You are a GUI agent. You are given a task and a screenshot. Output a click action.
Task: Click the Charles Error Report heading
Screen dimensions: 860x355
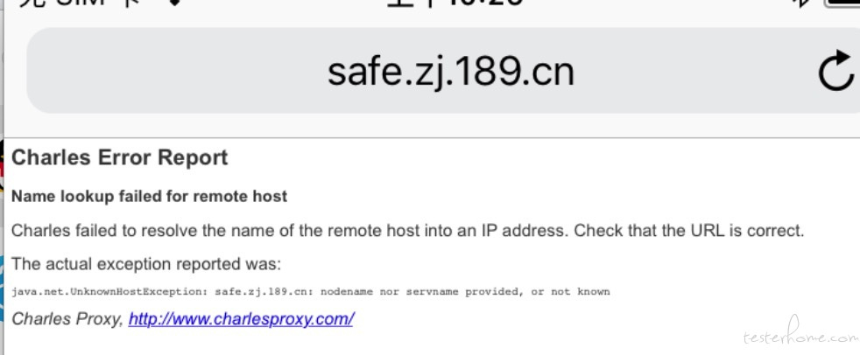pyautogui.click(x=120, y=157)
